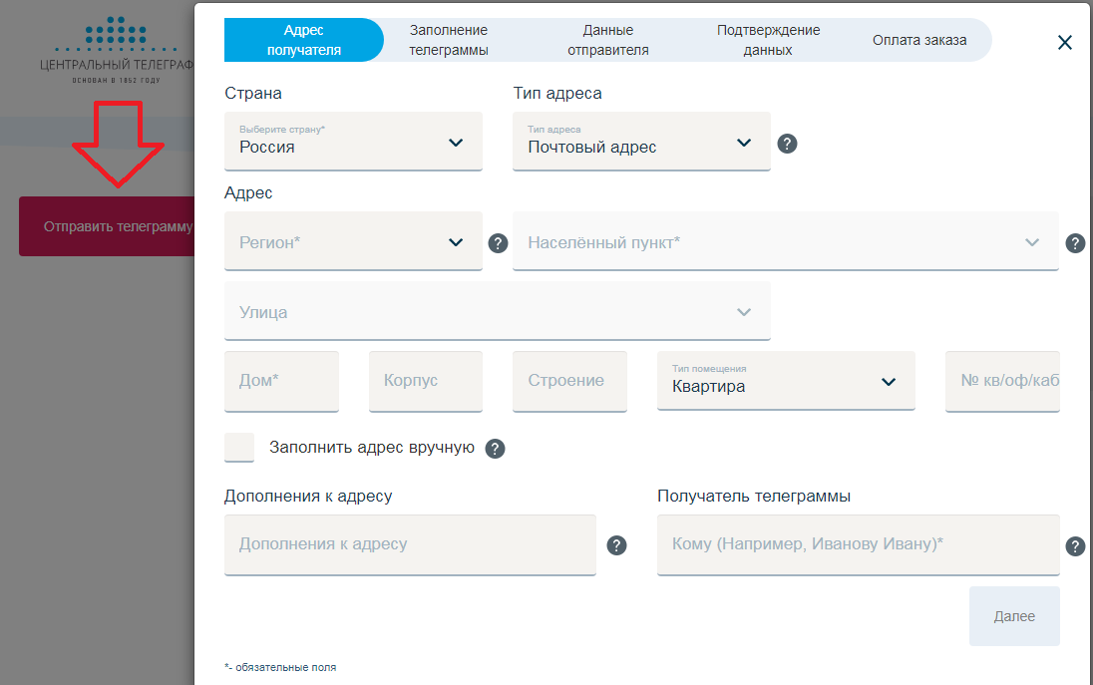Click help icon beside Дополнения к адресу
This screenshot has width=1093, height=685.
617,545
